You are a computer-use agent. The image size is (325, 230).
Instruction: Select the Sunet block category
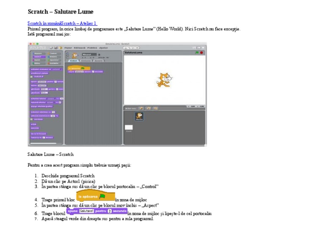(39, 60)
